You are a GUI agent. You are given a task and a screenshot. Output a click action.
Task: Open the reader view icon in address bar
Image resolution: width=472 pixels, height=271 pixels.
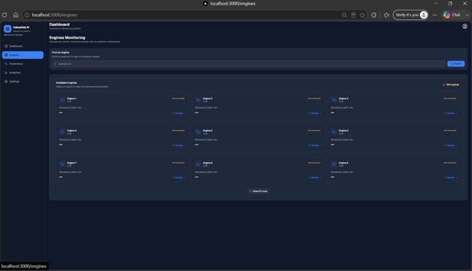point(353,15)
